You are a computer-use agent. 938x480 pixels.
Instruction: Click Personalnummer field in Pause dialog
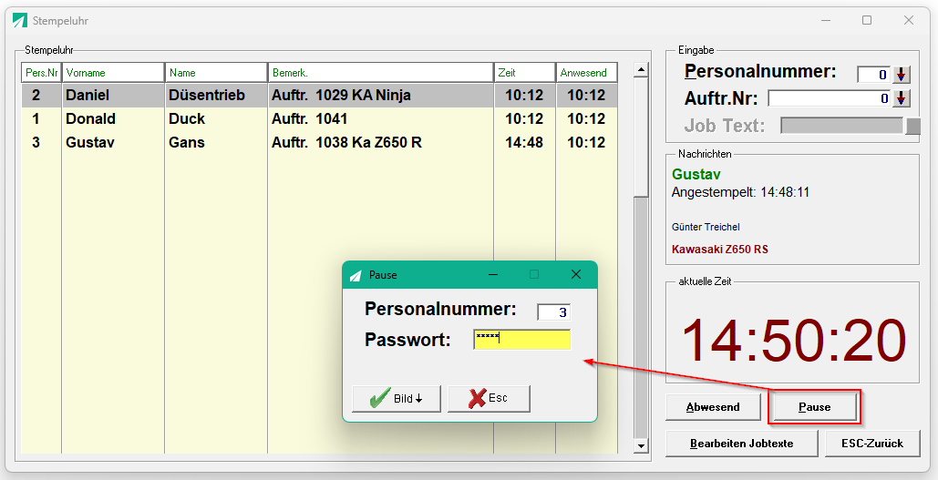pyautogui.click(x=554, y=312)
